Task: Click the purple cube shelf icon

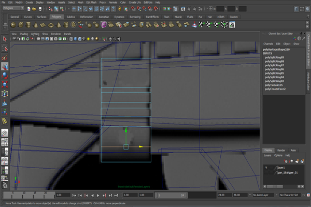Action: 104,25
